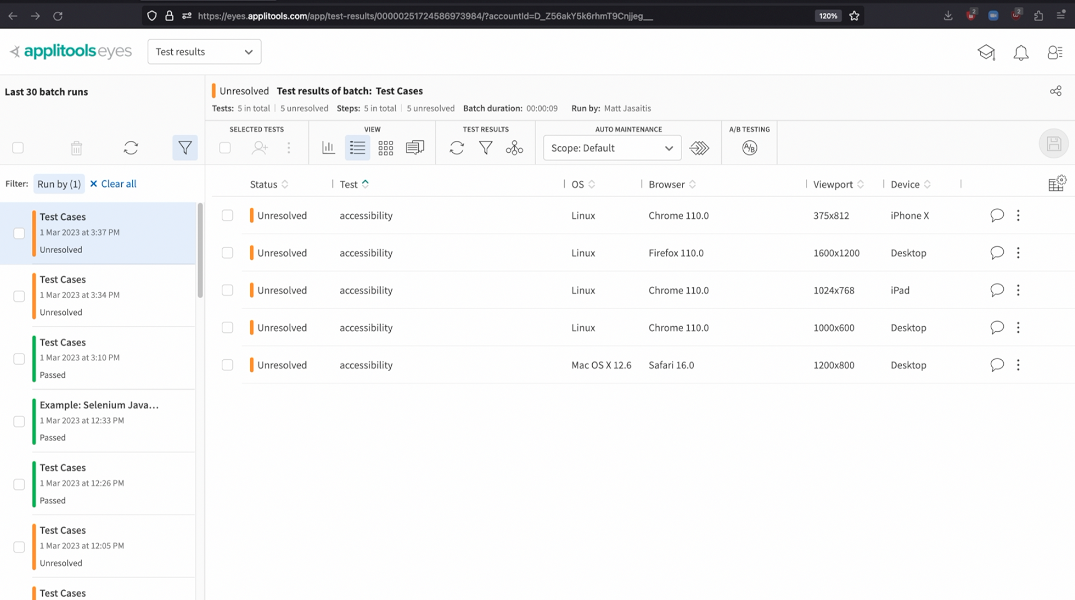Check the iPhone X test row checkbox

[227, 216]
